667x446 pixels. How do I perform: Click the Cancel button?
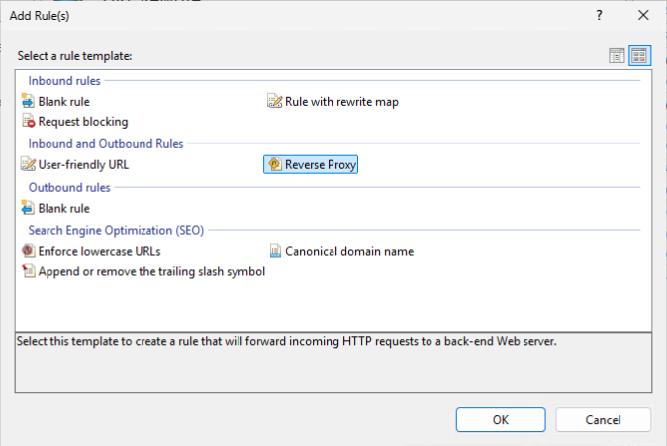603,420
